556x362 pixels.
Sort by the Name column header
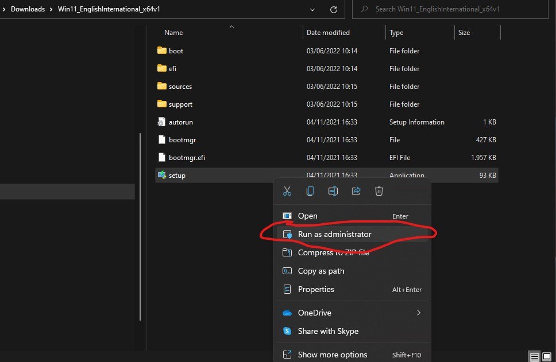pyautogui.click(x=173, y=33)
